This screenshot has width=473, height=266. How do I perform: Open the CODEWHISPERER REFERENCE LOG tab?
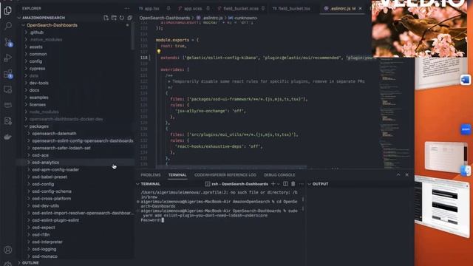[225, 175]
